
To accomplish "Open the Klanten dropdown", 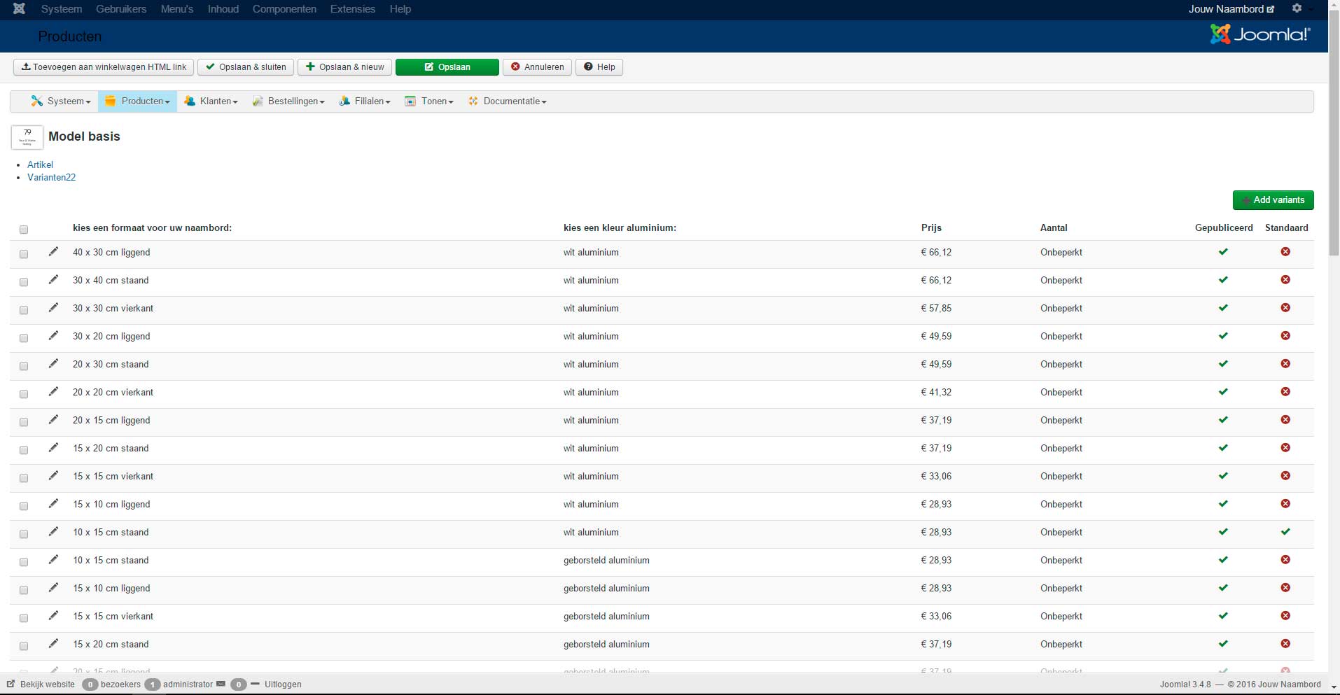I will point(211,101).
